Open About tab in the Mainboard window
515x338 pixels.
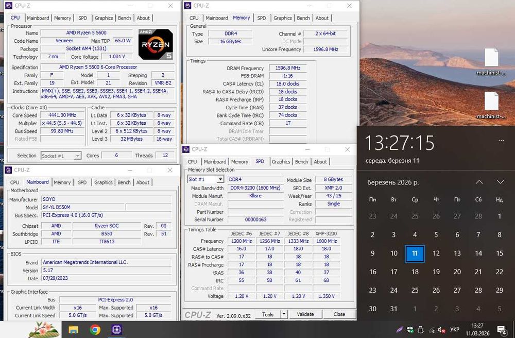coord(143,182)
